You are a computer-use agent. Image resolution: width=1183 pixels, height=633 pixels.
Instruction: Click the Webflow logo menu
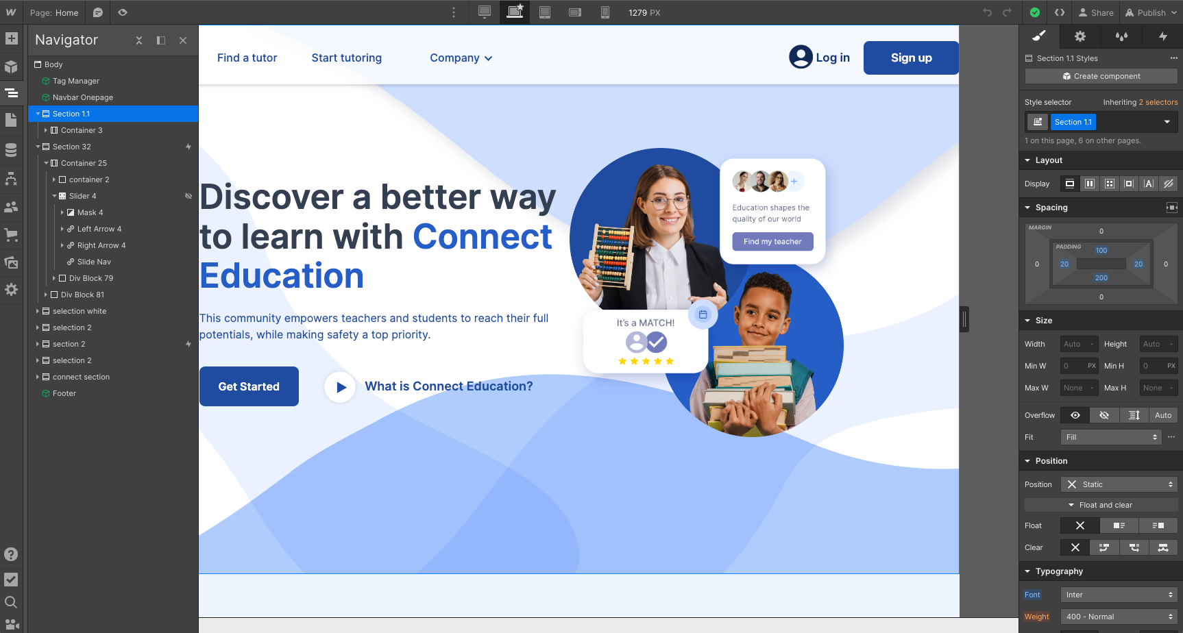pyautogui.click(x=11, y=12)
